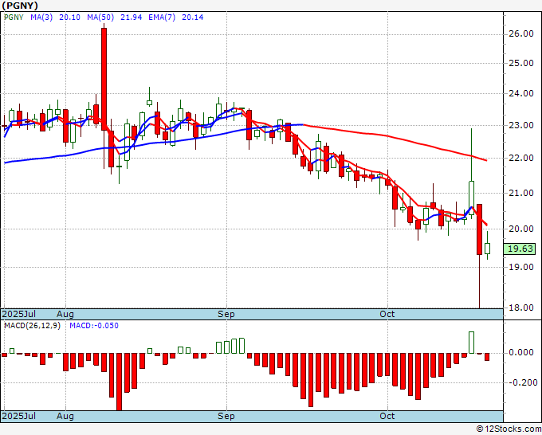The image size is (542, 435).
Task: Click the Aug label on price axis
Action: point(65,314)
